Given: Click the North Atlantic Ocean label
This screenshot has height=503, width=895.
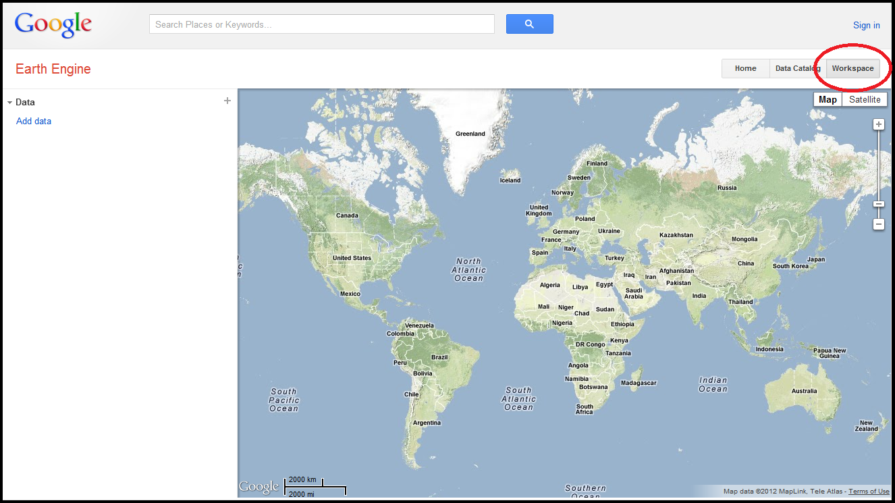Looking at the screenshot, I should tap(468, 269).
